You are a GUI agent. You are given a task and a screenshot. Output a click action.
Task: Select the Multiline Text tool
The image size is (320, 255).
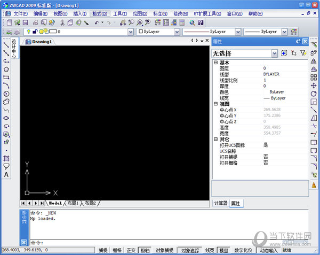6,175
